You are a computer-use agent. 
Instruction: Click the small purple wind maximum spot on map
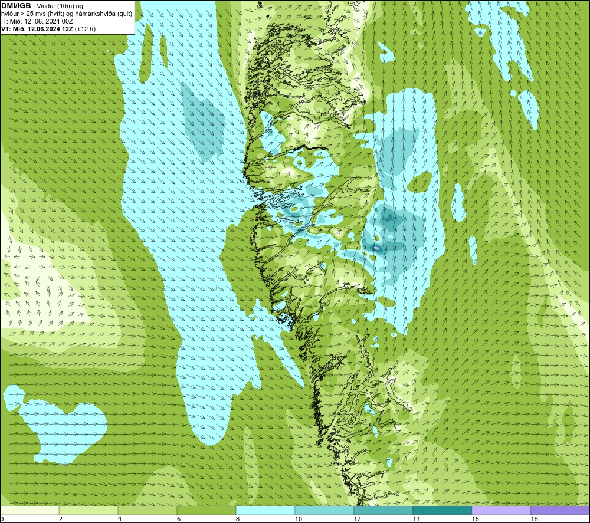376,248
